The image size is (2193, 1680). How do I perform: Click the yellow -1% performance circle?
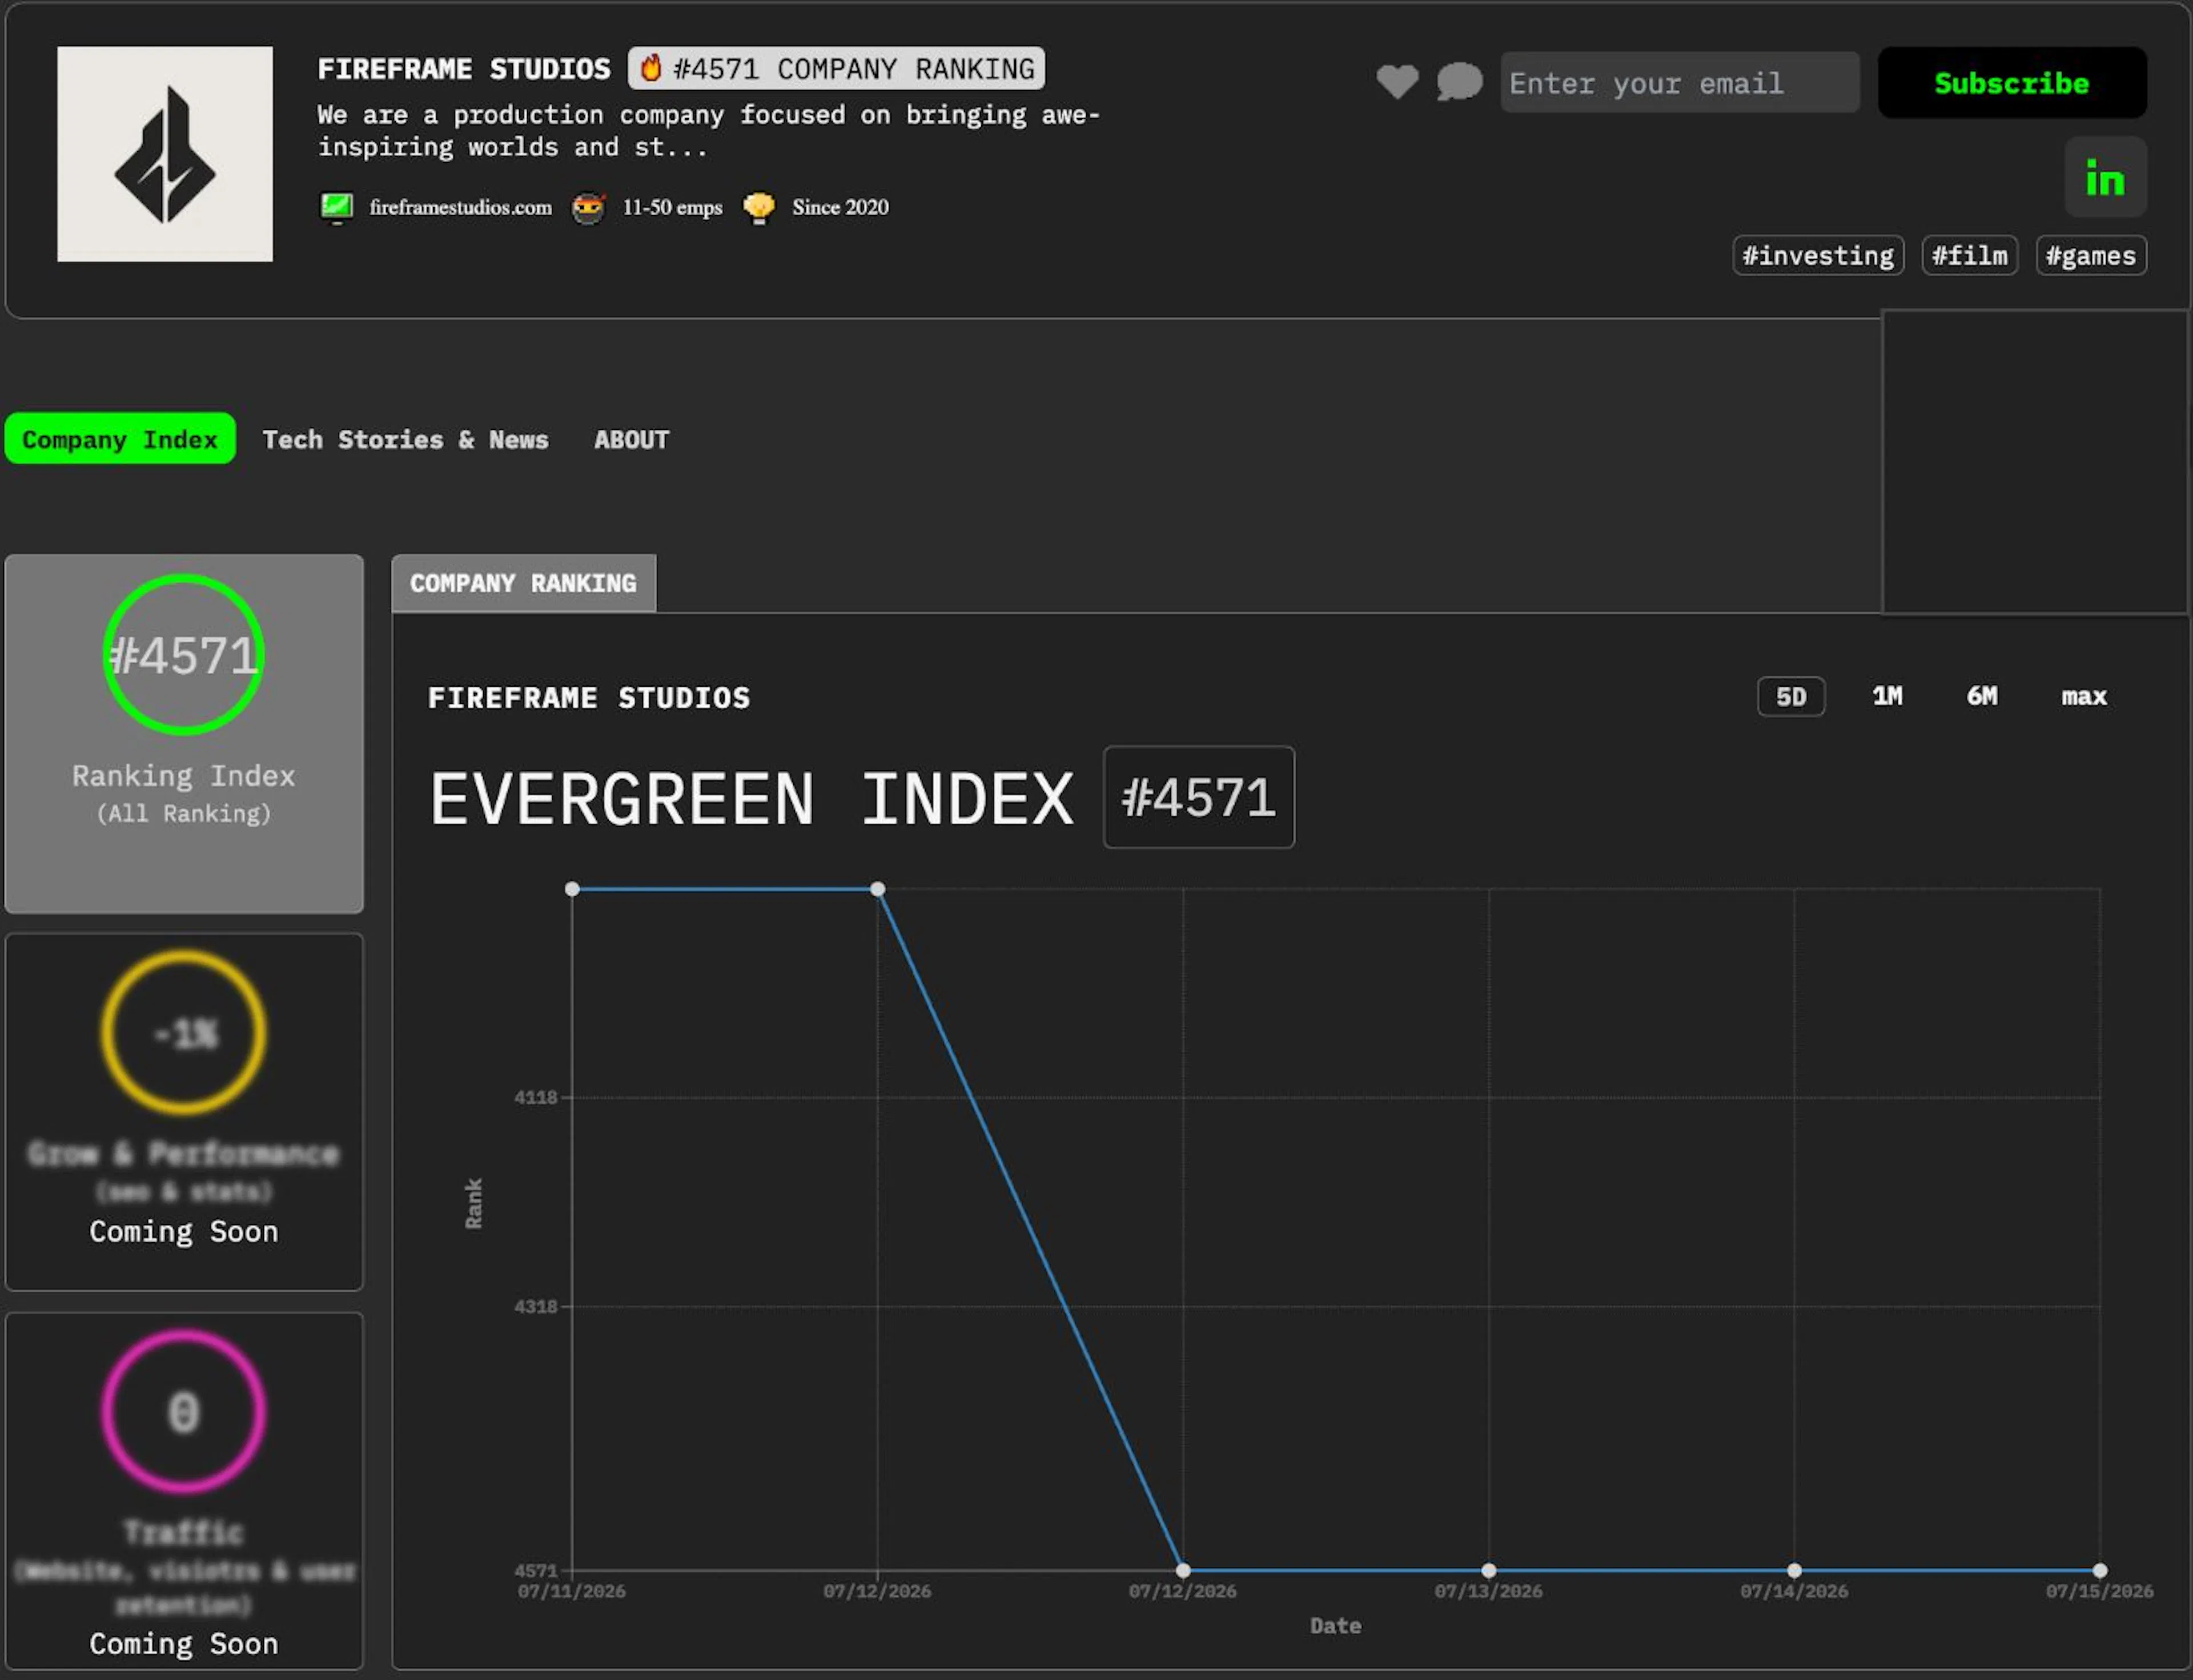(x=184, y=1032)
